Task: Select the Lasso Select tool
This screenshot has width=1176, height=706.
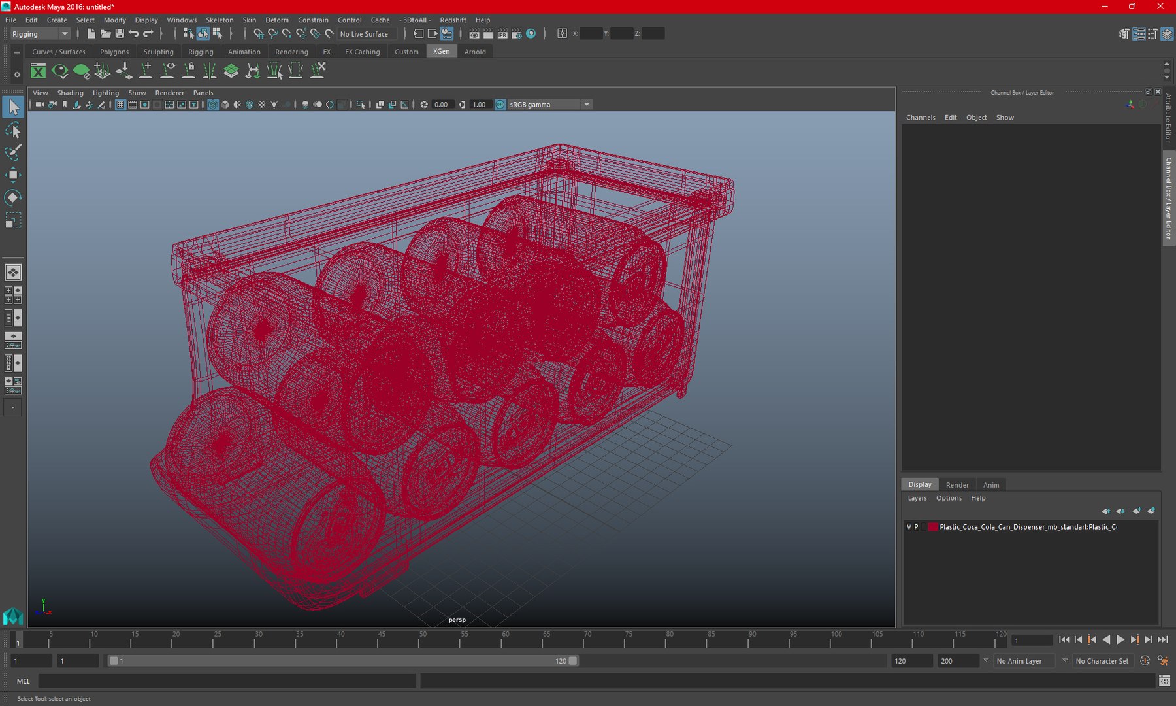Action: (13, 130)
